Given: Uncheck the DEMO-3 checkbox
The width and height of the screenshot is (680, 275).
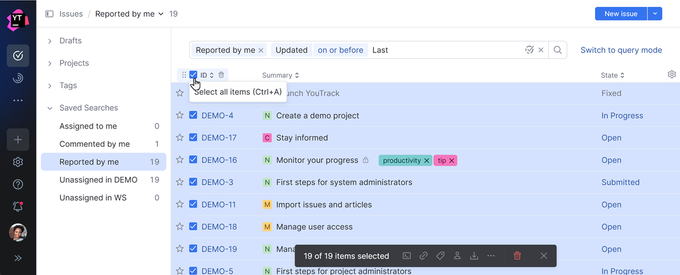Looking at the screenshot, I should 193,182.
